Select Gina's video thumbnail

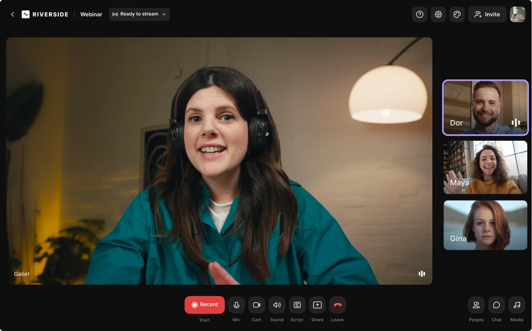tap(485, 225)
